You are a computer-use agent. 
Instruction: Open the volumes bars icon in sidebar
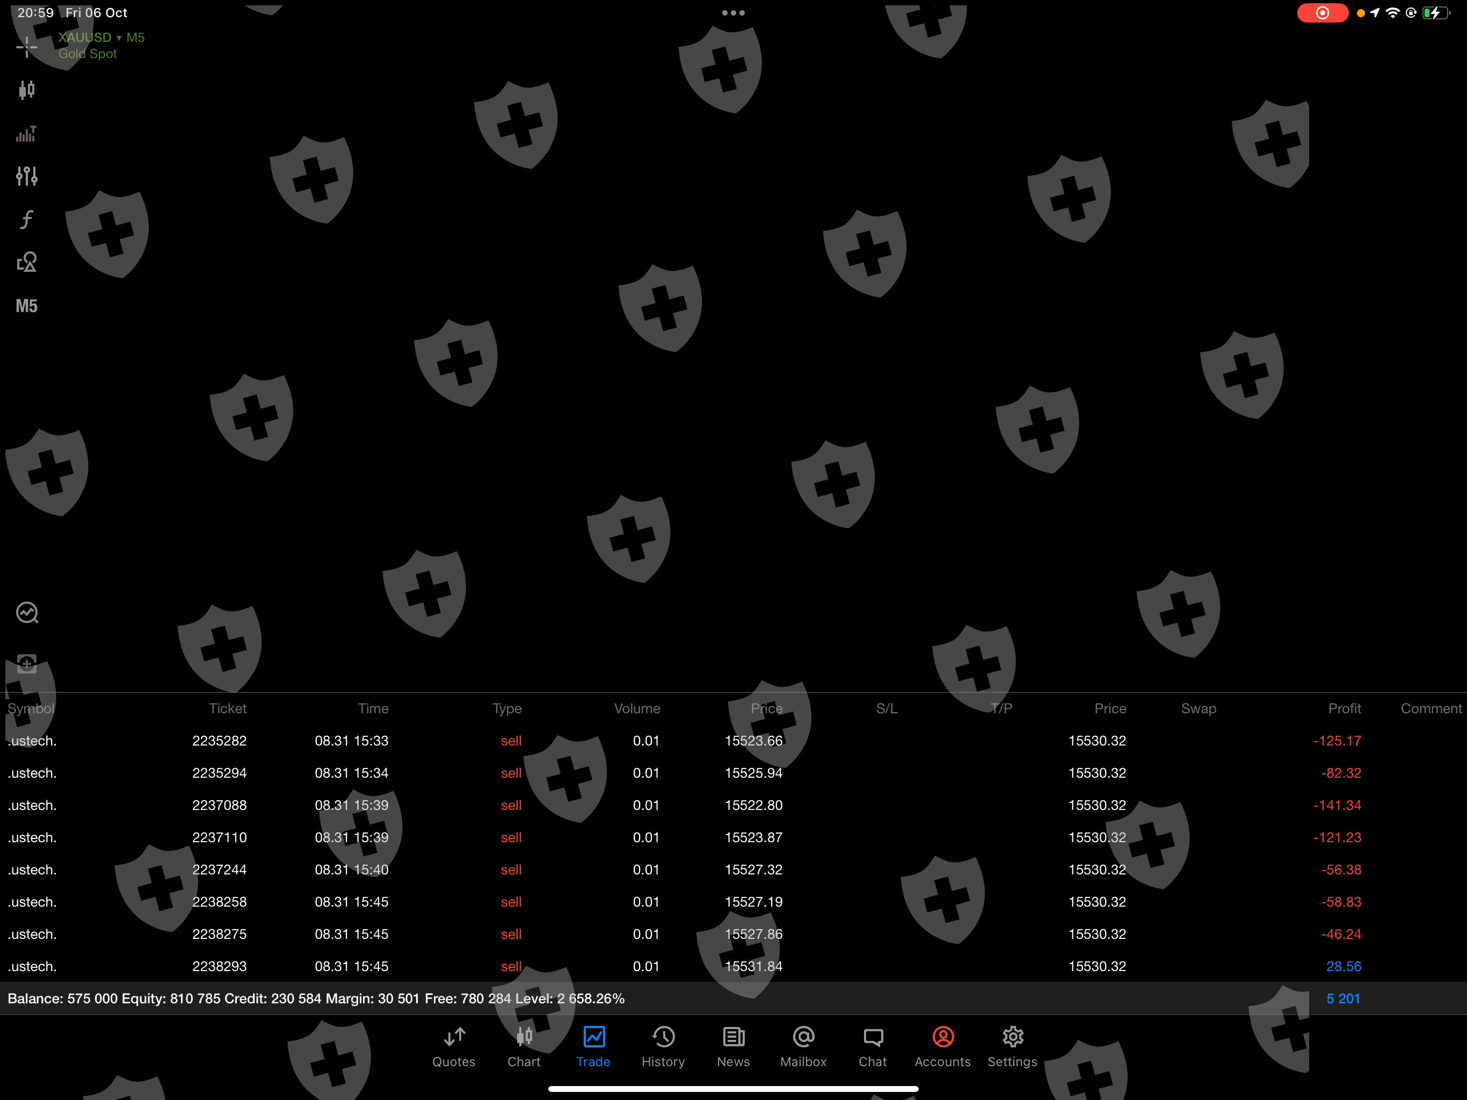click(26, 134)
